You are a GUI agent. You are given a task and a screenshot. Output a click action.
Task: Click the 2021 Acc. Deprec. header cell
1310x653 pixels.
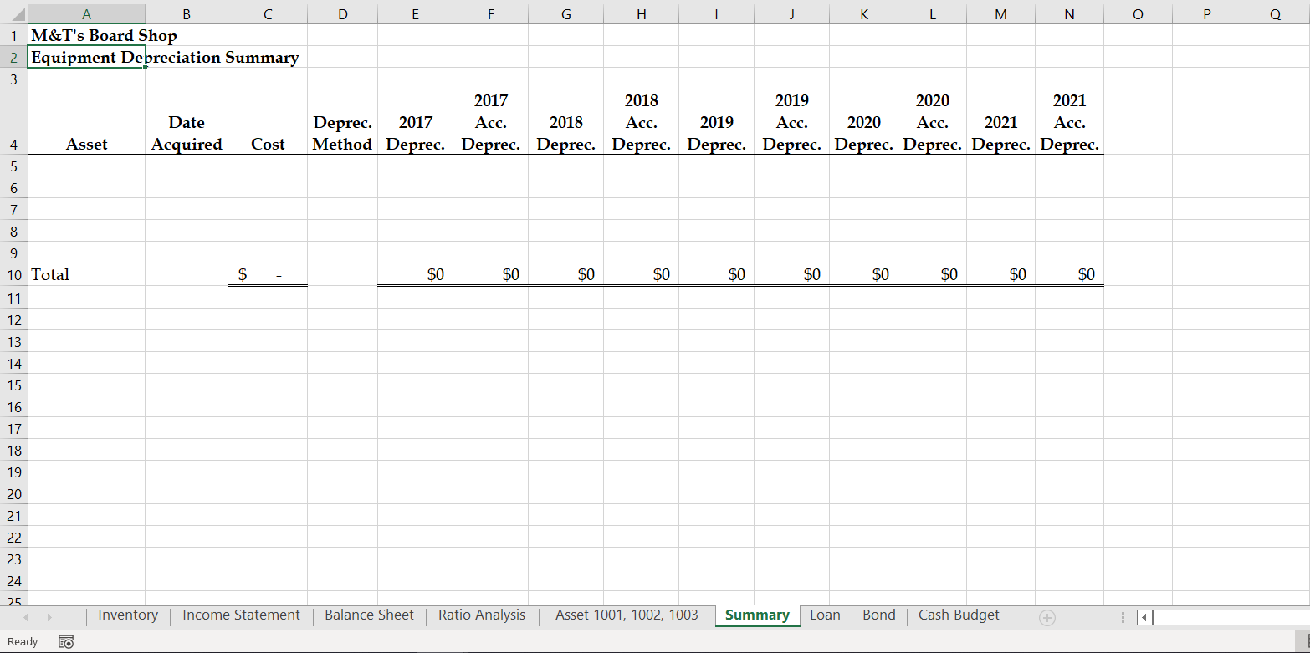(1069, 122)
